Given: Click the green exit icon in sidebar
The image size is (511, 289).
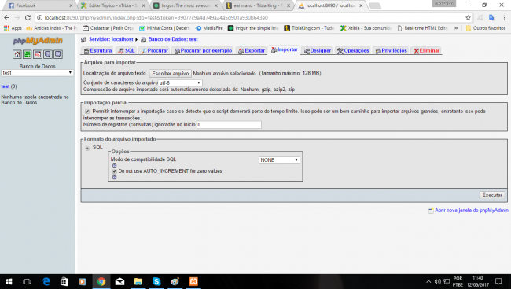Looking at the screenshot, I should tap(28, 54).
